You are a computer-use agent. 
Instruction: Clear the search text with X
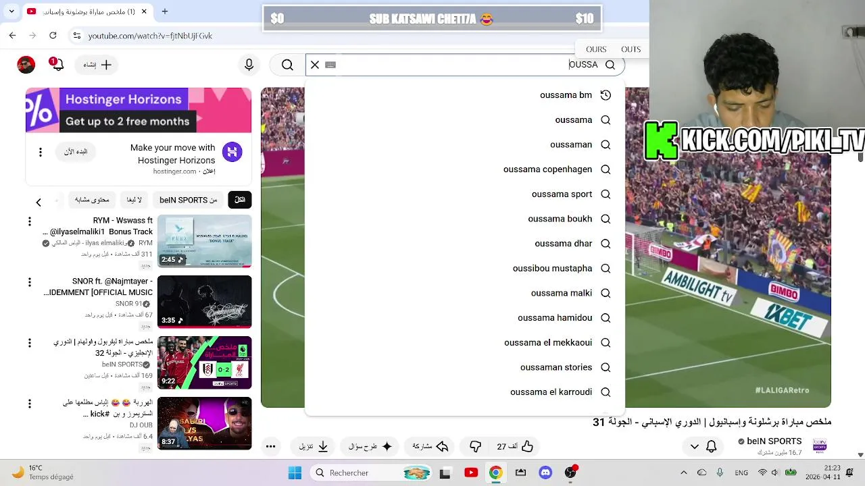click(315, 65)
